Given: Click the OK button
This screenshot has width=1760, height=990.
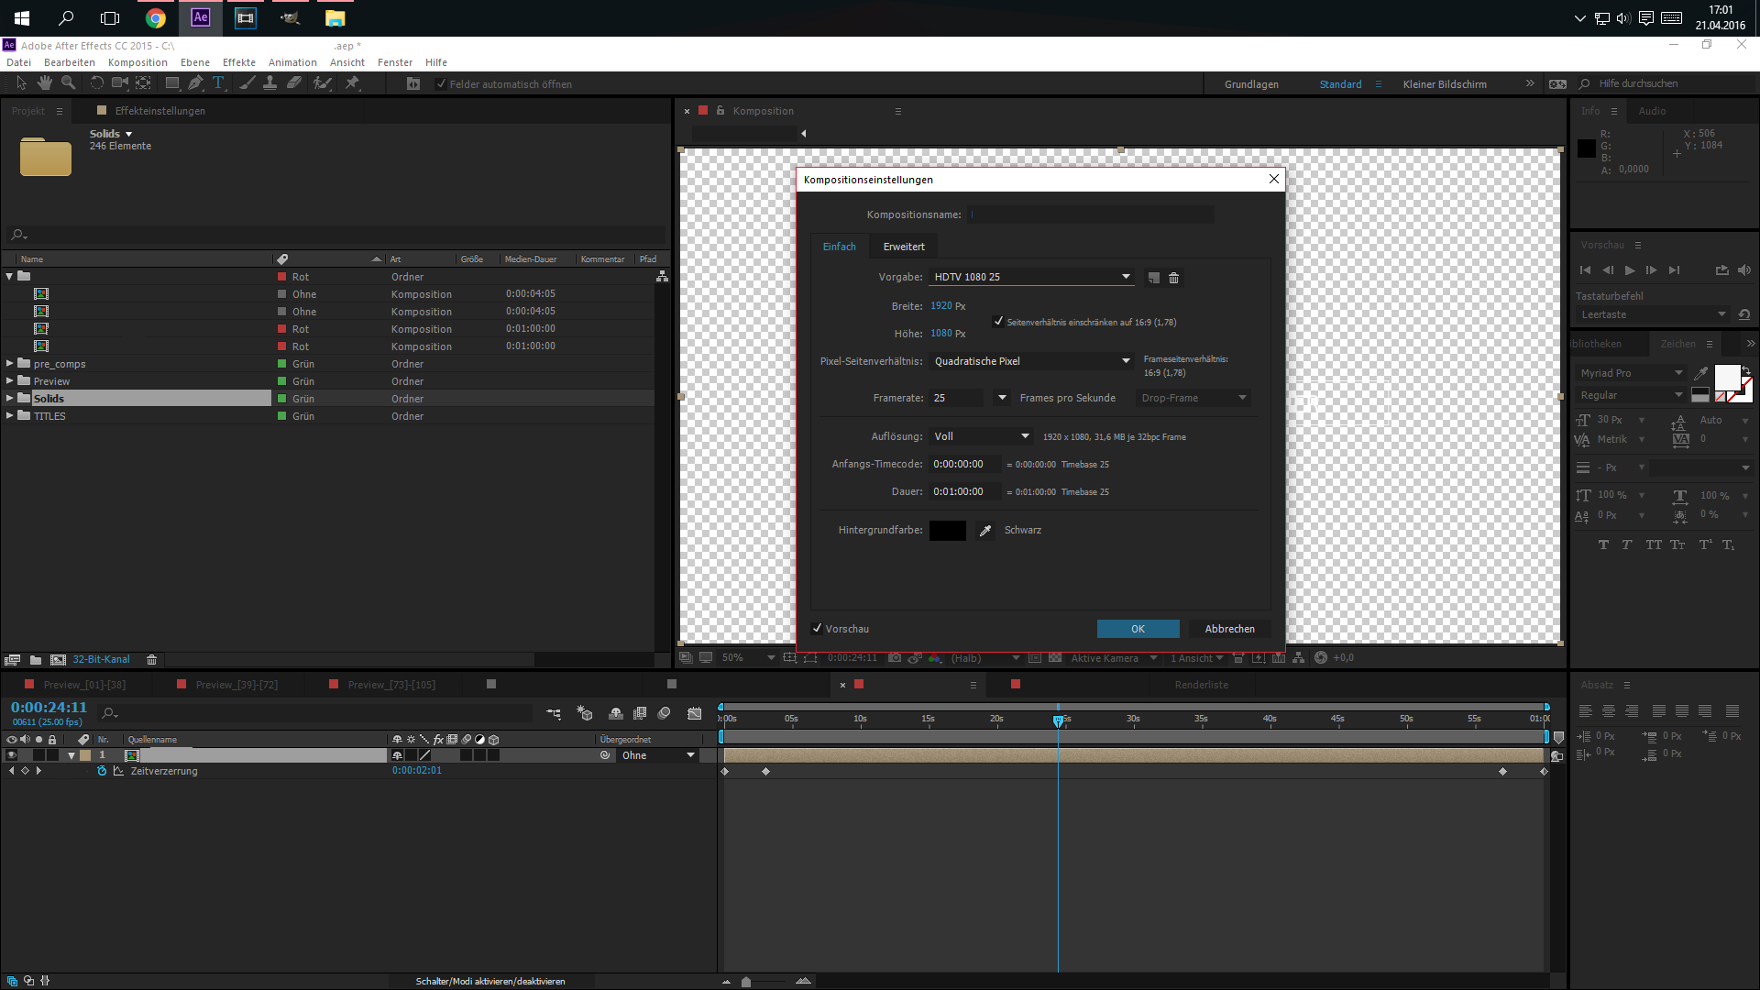Looking at the screenshot, I should tap(1138, 629).
